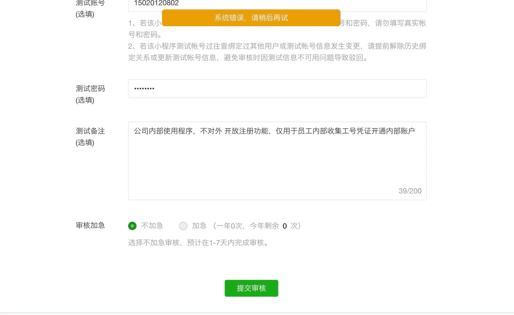Click the 审核加急 section label
This screenshot has width=514, height=315.
click(90, 225)
